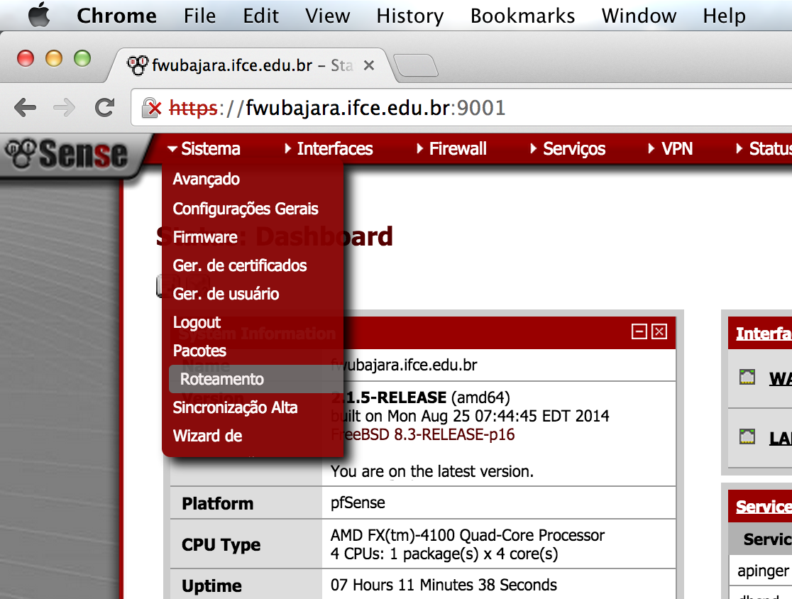Open Sincronização Alta entry

[235, 407]
